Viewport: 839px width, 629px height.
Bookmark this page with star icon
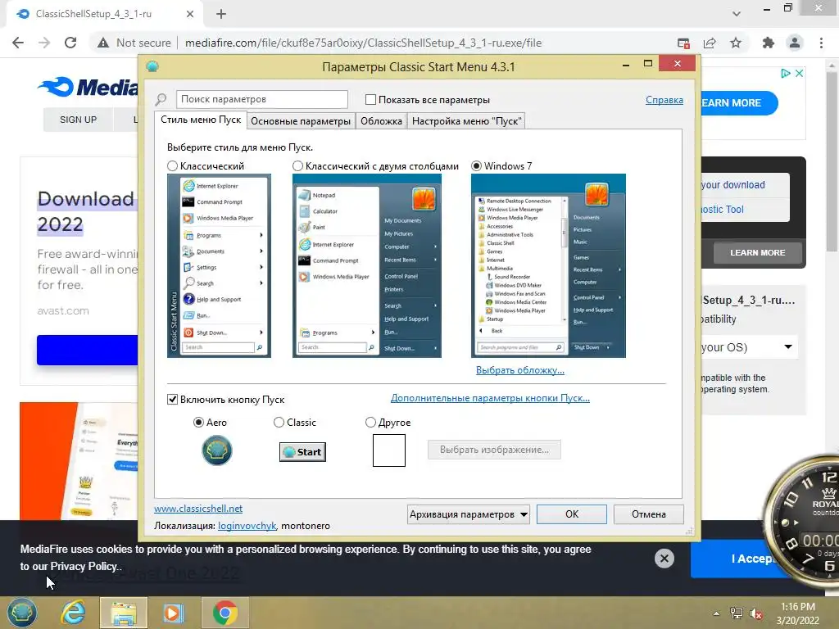click(x=736, y=43)
